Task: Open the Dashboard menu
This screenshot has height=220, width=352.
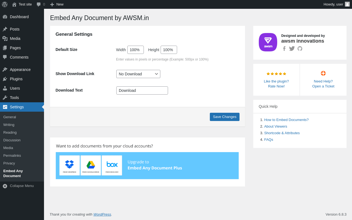Action: point(22,17)
